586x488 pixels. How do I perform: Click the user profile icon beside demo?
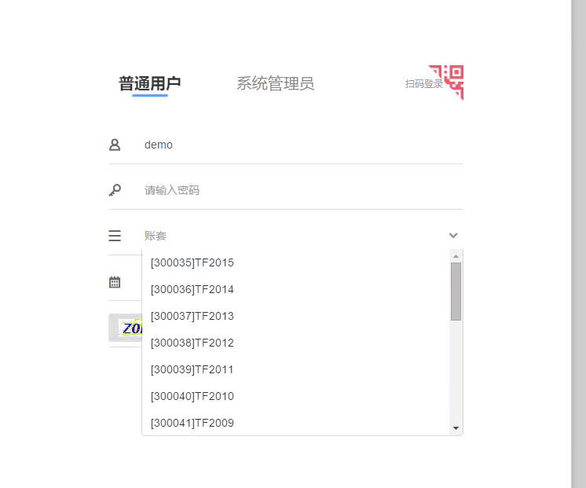(x=115, y=145)
